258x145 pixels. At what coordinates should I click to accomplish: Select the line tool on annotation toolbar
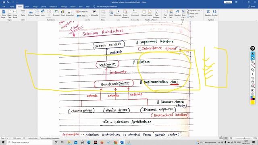point(253,66)
